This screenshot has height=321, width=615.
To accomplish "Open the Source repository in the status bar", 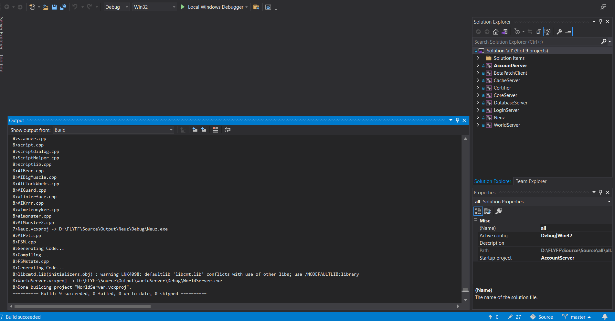I will tap(542, 317).
